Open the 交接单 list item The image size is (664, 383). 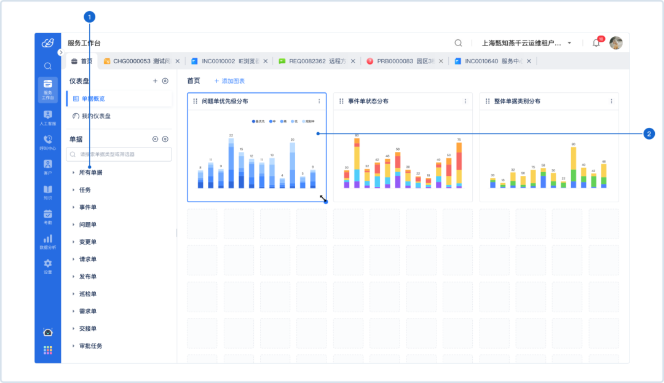pos(88,329)
